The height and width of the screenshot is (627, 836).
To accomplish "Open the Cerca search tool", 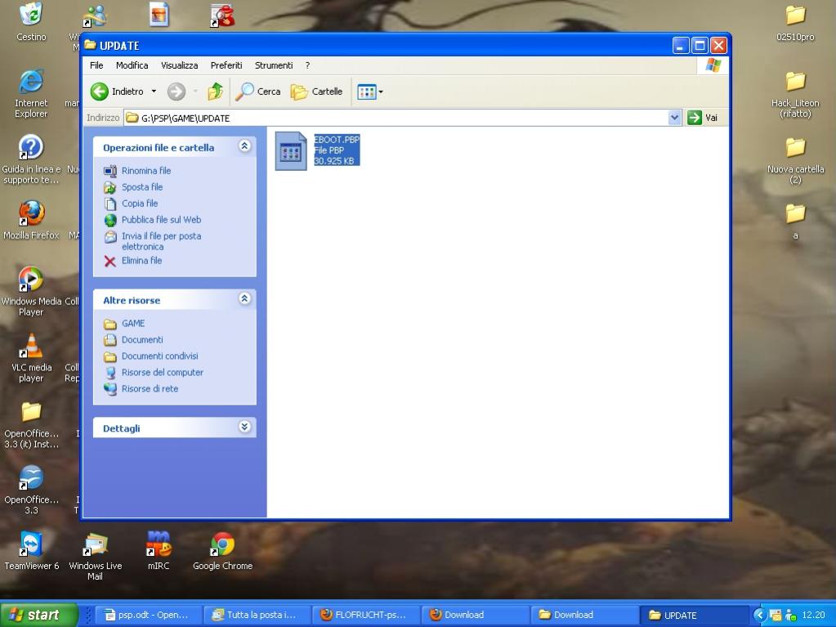I will click(257, 92).
